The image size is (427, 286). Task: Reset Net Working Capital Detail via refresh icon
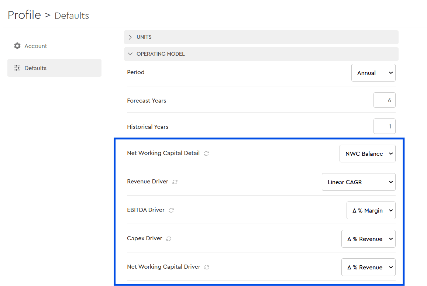tap(207, 154)
